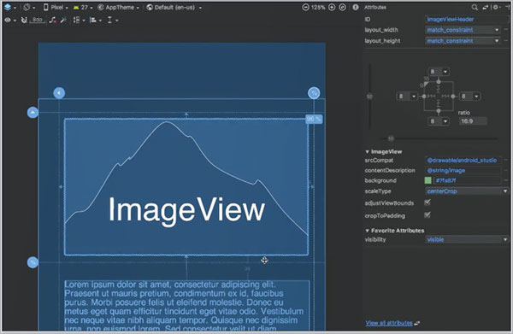Viewport: 513px width, 334px height.
Task: Select the ImageView in the blueprint
Action: (x=186, y=186)
